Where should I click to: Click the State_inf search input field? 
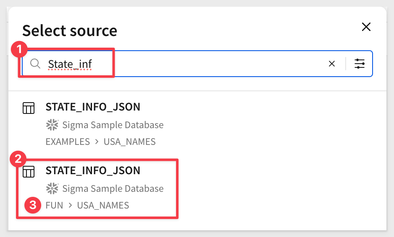point(197,64)
